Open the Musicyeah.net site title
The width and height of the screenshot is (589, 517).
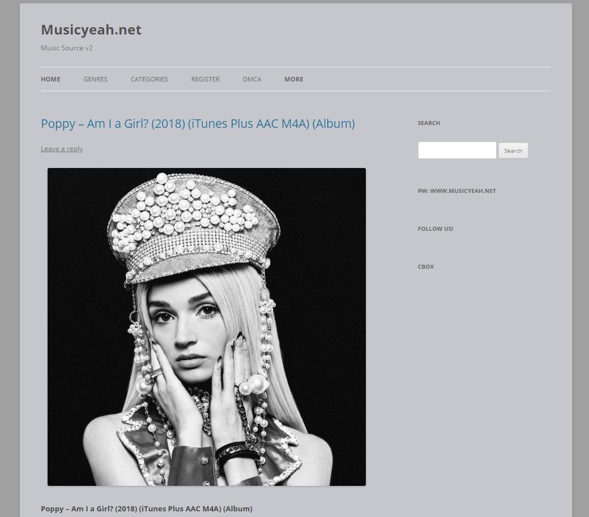pyautogui.click(x=91, y=29)
